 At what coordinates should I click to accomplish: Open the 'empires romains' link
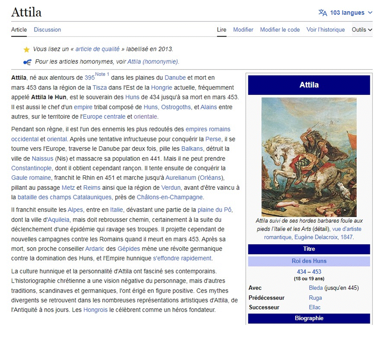(x=208, y=129)
